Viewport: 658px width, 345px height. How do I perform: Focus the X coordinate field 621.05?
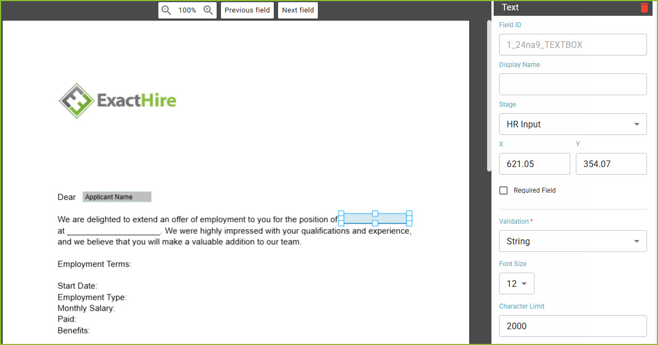pyautogui.click(x=534, y=164)
